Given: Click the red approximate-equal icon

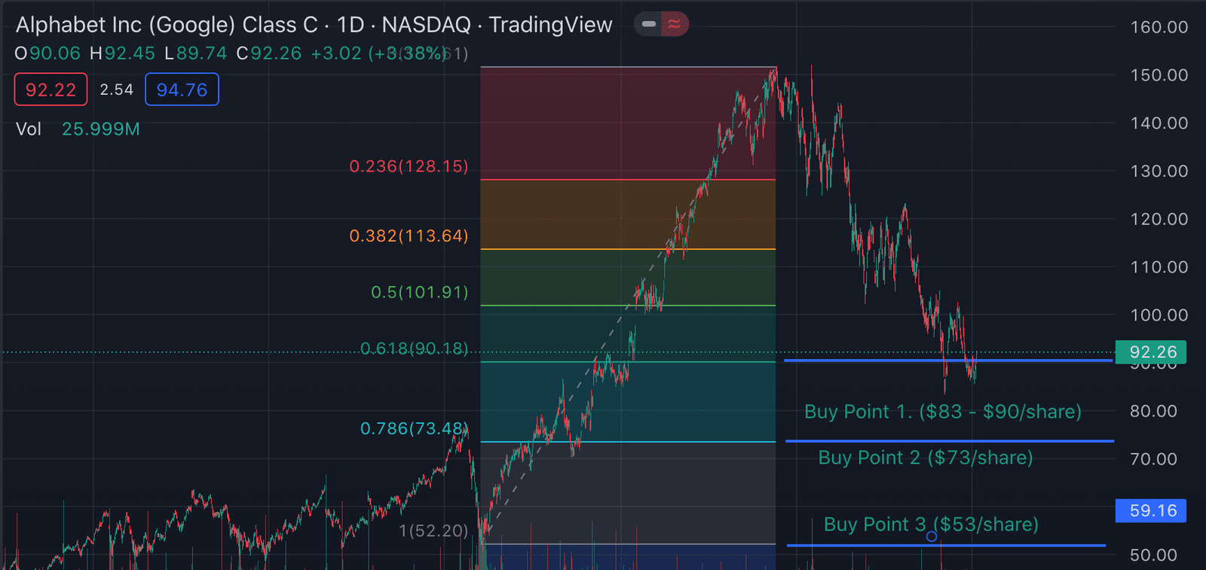Looking at the screenshot, I should tap(675, 24).
